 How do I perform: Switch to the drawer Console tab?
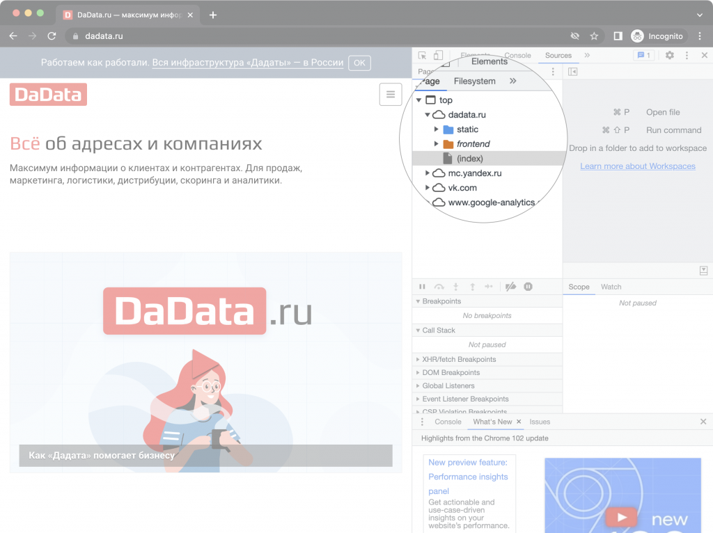coord(448,422)
